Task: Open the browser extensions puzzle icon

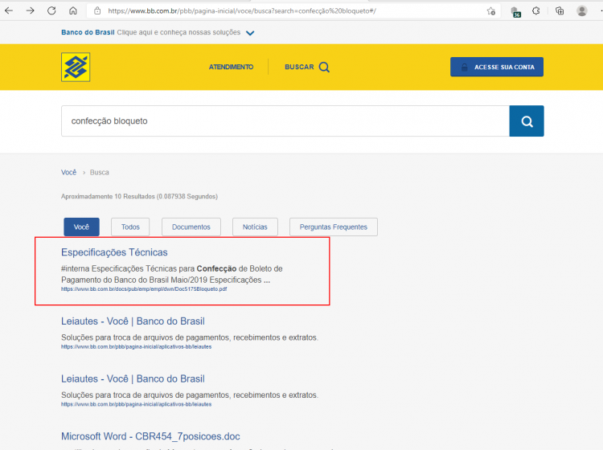Action: [x=536, y=10]
